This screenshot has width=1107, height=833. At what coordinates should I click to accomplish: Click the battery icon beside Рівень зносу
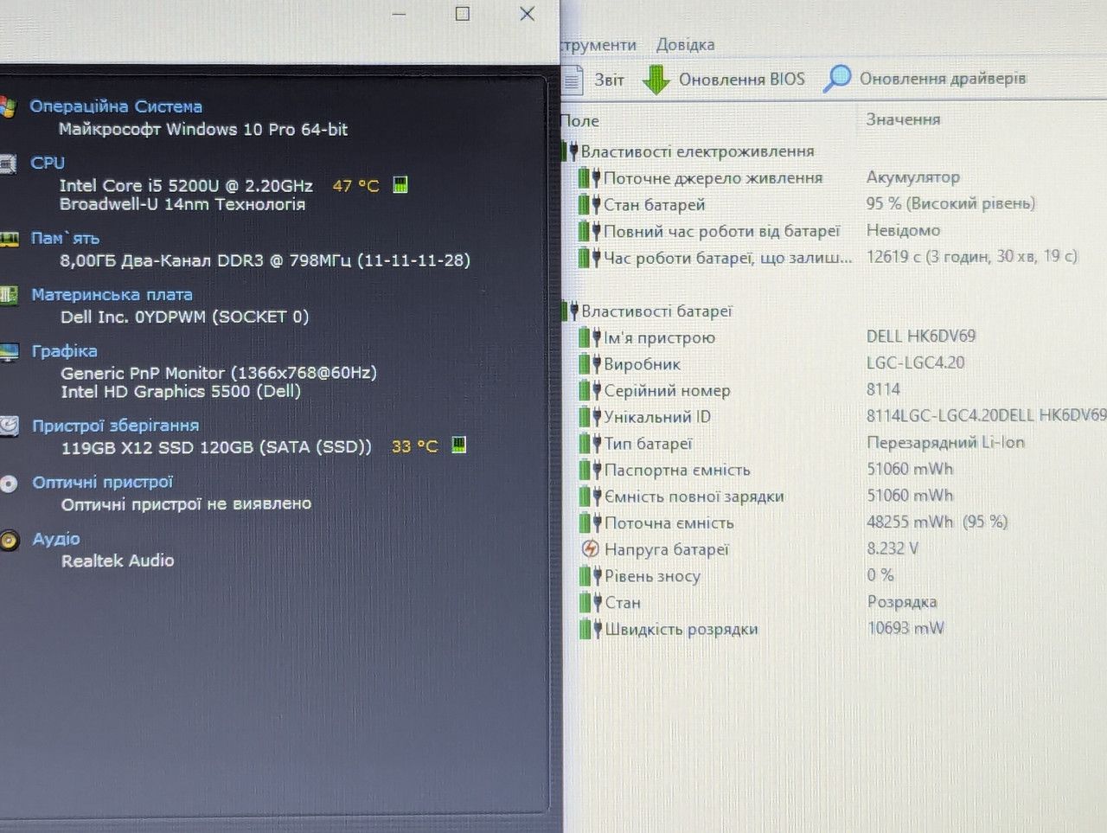tap(592, 576)
